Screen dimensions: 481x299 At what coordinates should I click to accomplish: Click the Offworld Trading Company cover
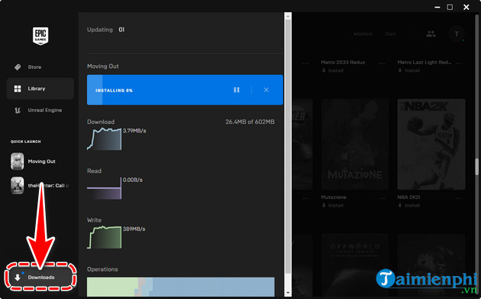click(x=355, y=266)
